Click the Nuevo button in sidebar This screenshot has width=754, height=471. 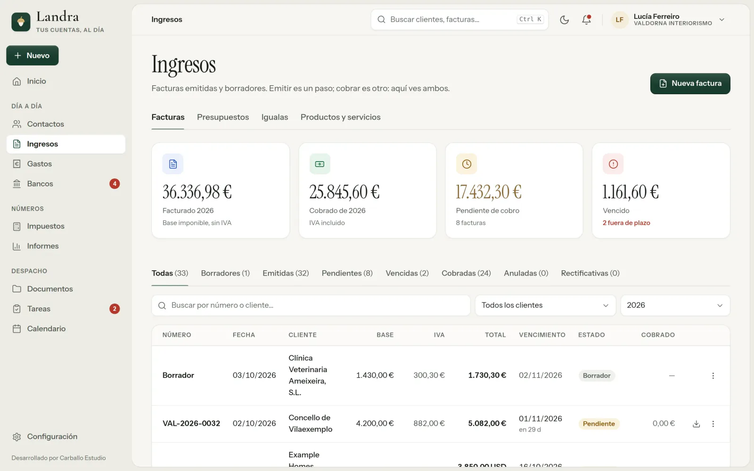(33, 56)
